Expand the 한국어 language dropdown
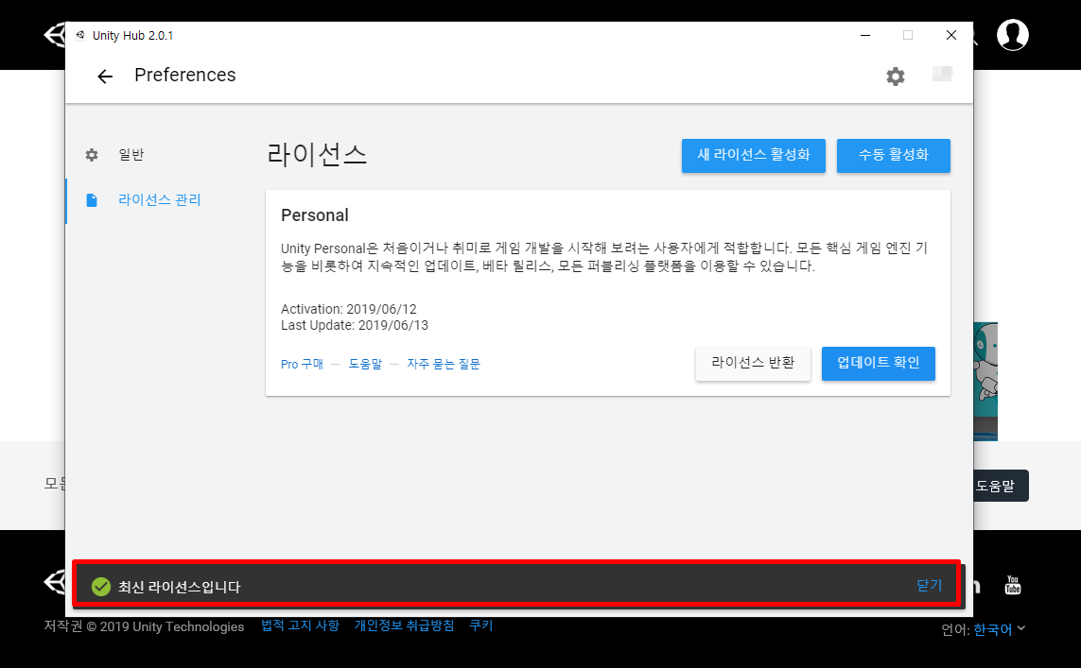The image size is (1081, 668). [x=1000, y=629]
